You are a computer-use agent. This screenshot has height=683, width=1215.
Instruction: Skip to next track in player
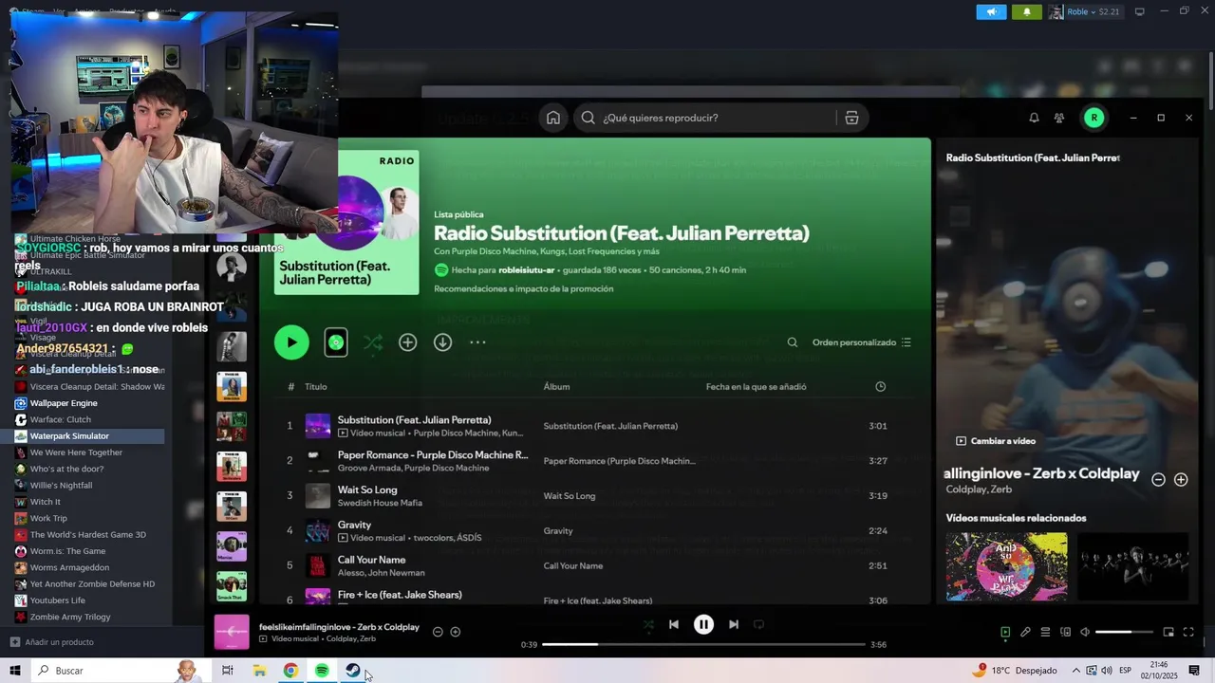[x=734, y=624]
